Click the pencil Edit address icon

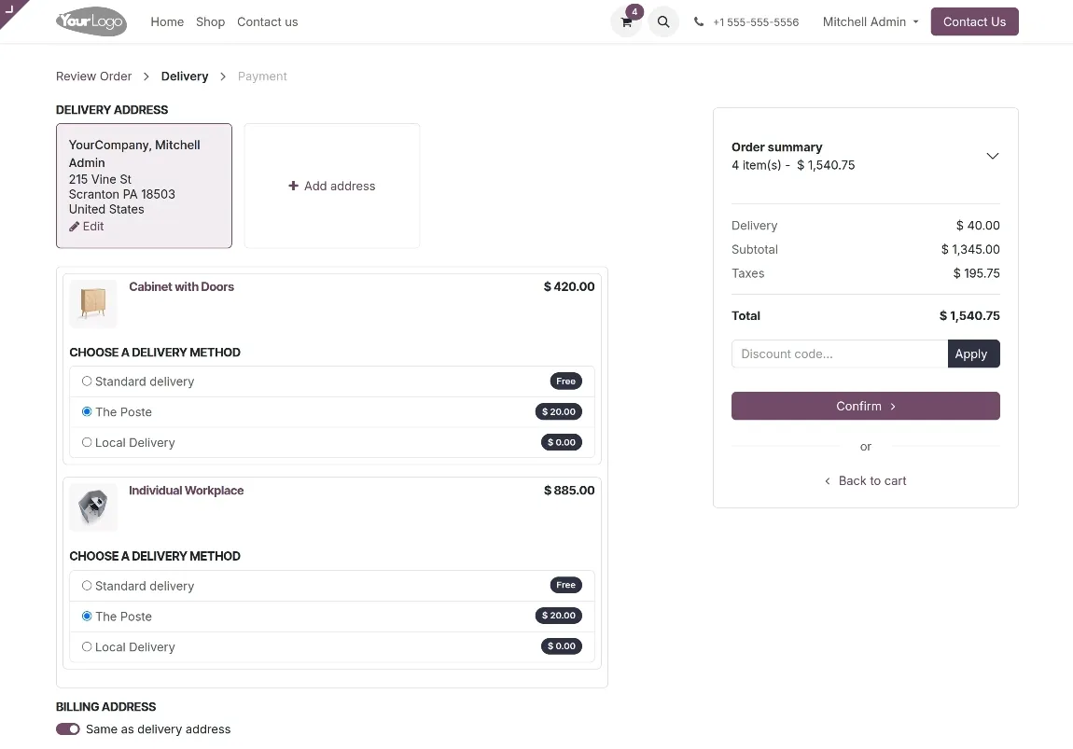point(75,227)
